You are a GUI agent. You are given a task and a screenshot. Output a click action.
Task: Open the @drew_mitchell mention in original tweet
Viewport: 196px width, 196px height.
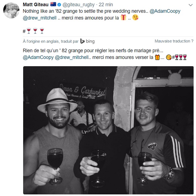pos(40,18)
